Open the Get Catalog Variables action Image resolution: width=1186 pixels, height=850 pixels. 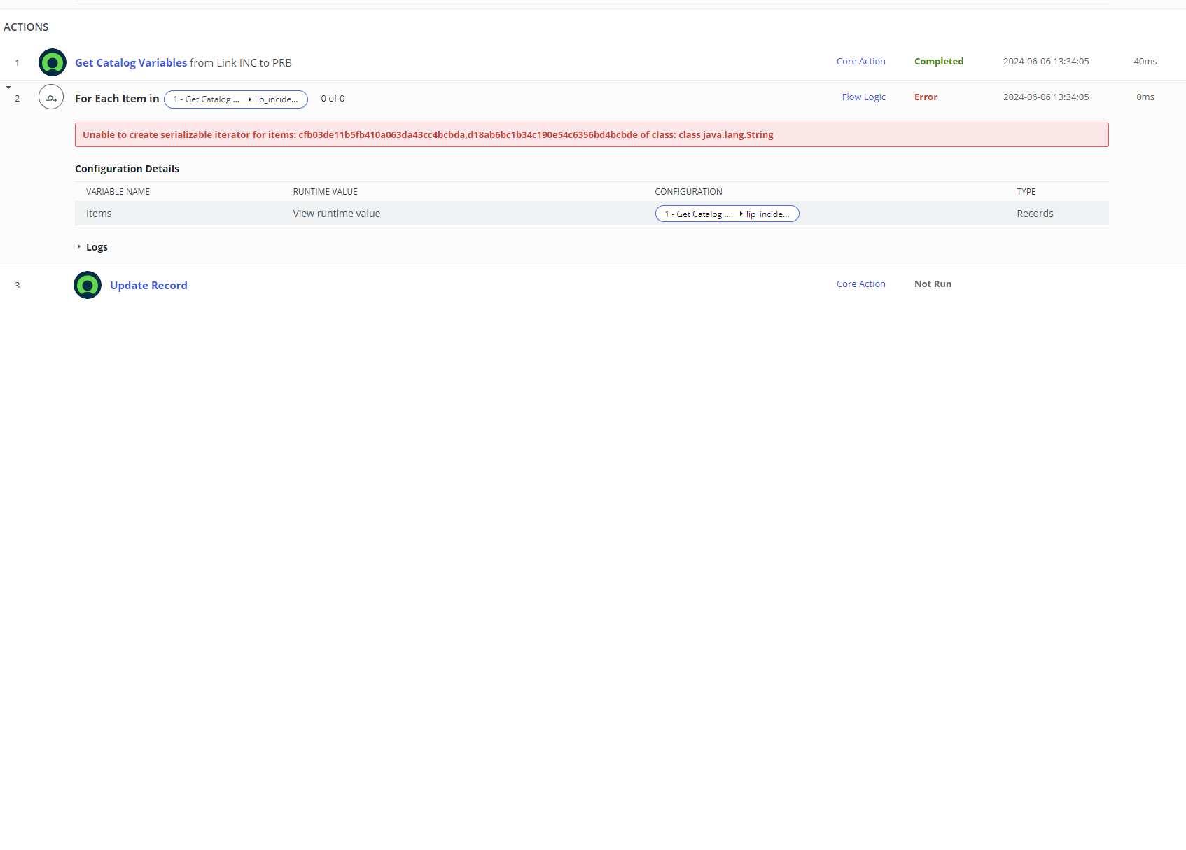click(x=130, y=62)
